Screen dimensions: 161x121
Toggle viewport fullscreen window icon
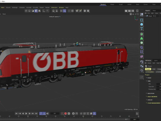point(138,14)
